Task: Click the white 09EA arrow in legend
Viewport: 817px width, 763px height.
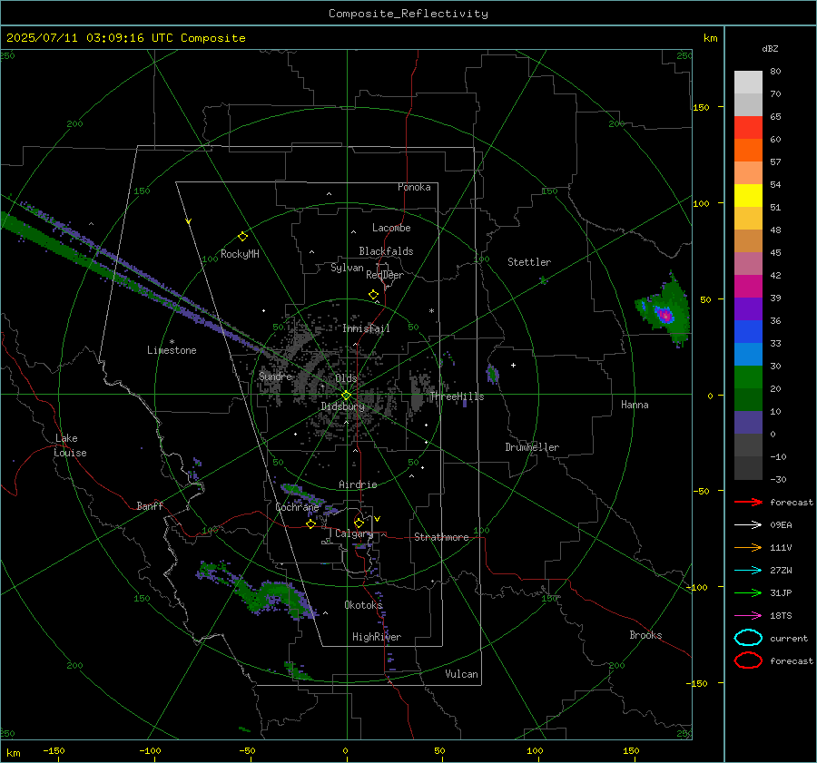Action: coord(748,525)
